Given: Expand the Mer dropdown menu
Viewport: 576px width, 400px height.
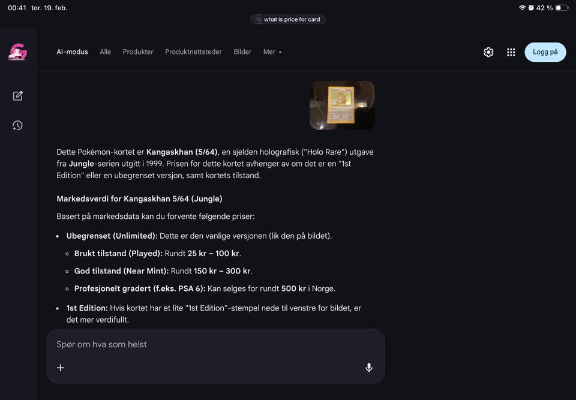Looking at the screenshot, I should pos(272,52).
